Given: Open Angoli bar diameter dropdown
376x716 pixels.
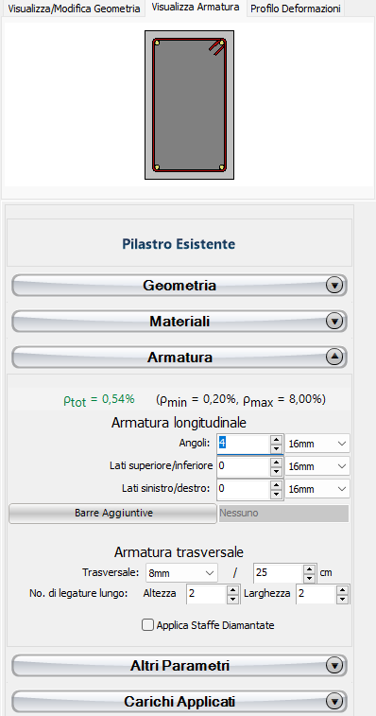Looking at the screenshot, I should (x=317, y=444).
